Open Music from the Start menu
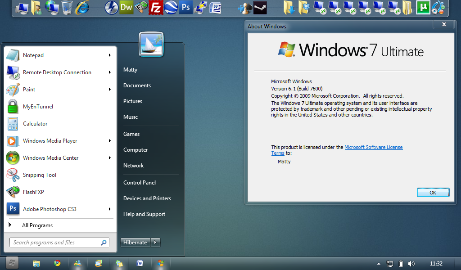The height and width of the screenshot is (270, 461). 131,117
